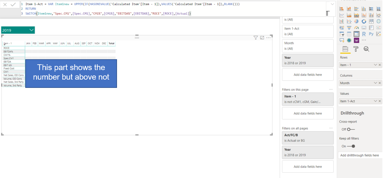Select the clustered bar chart visualization
Viewport: 383px width, 178px height.
(356, 9)
